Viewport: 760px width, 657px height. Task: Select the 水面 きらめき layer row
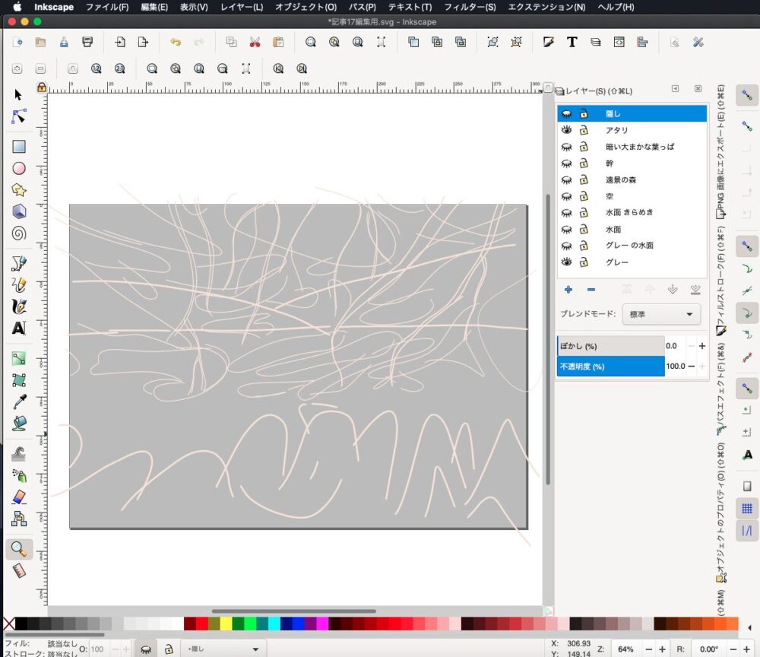[x=629, y=212]
